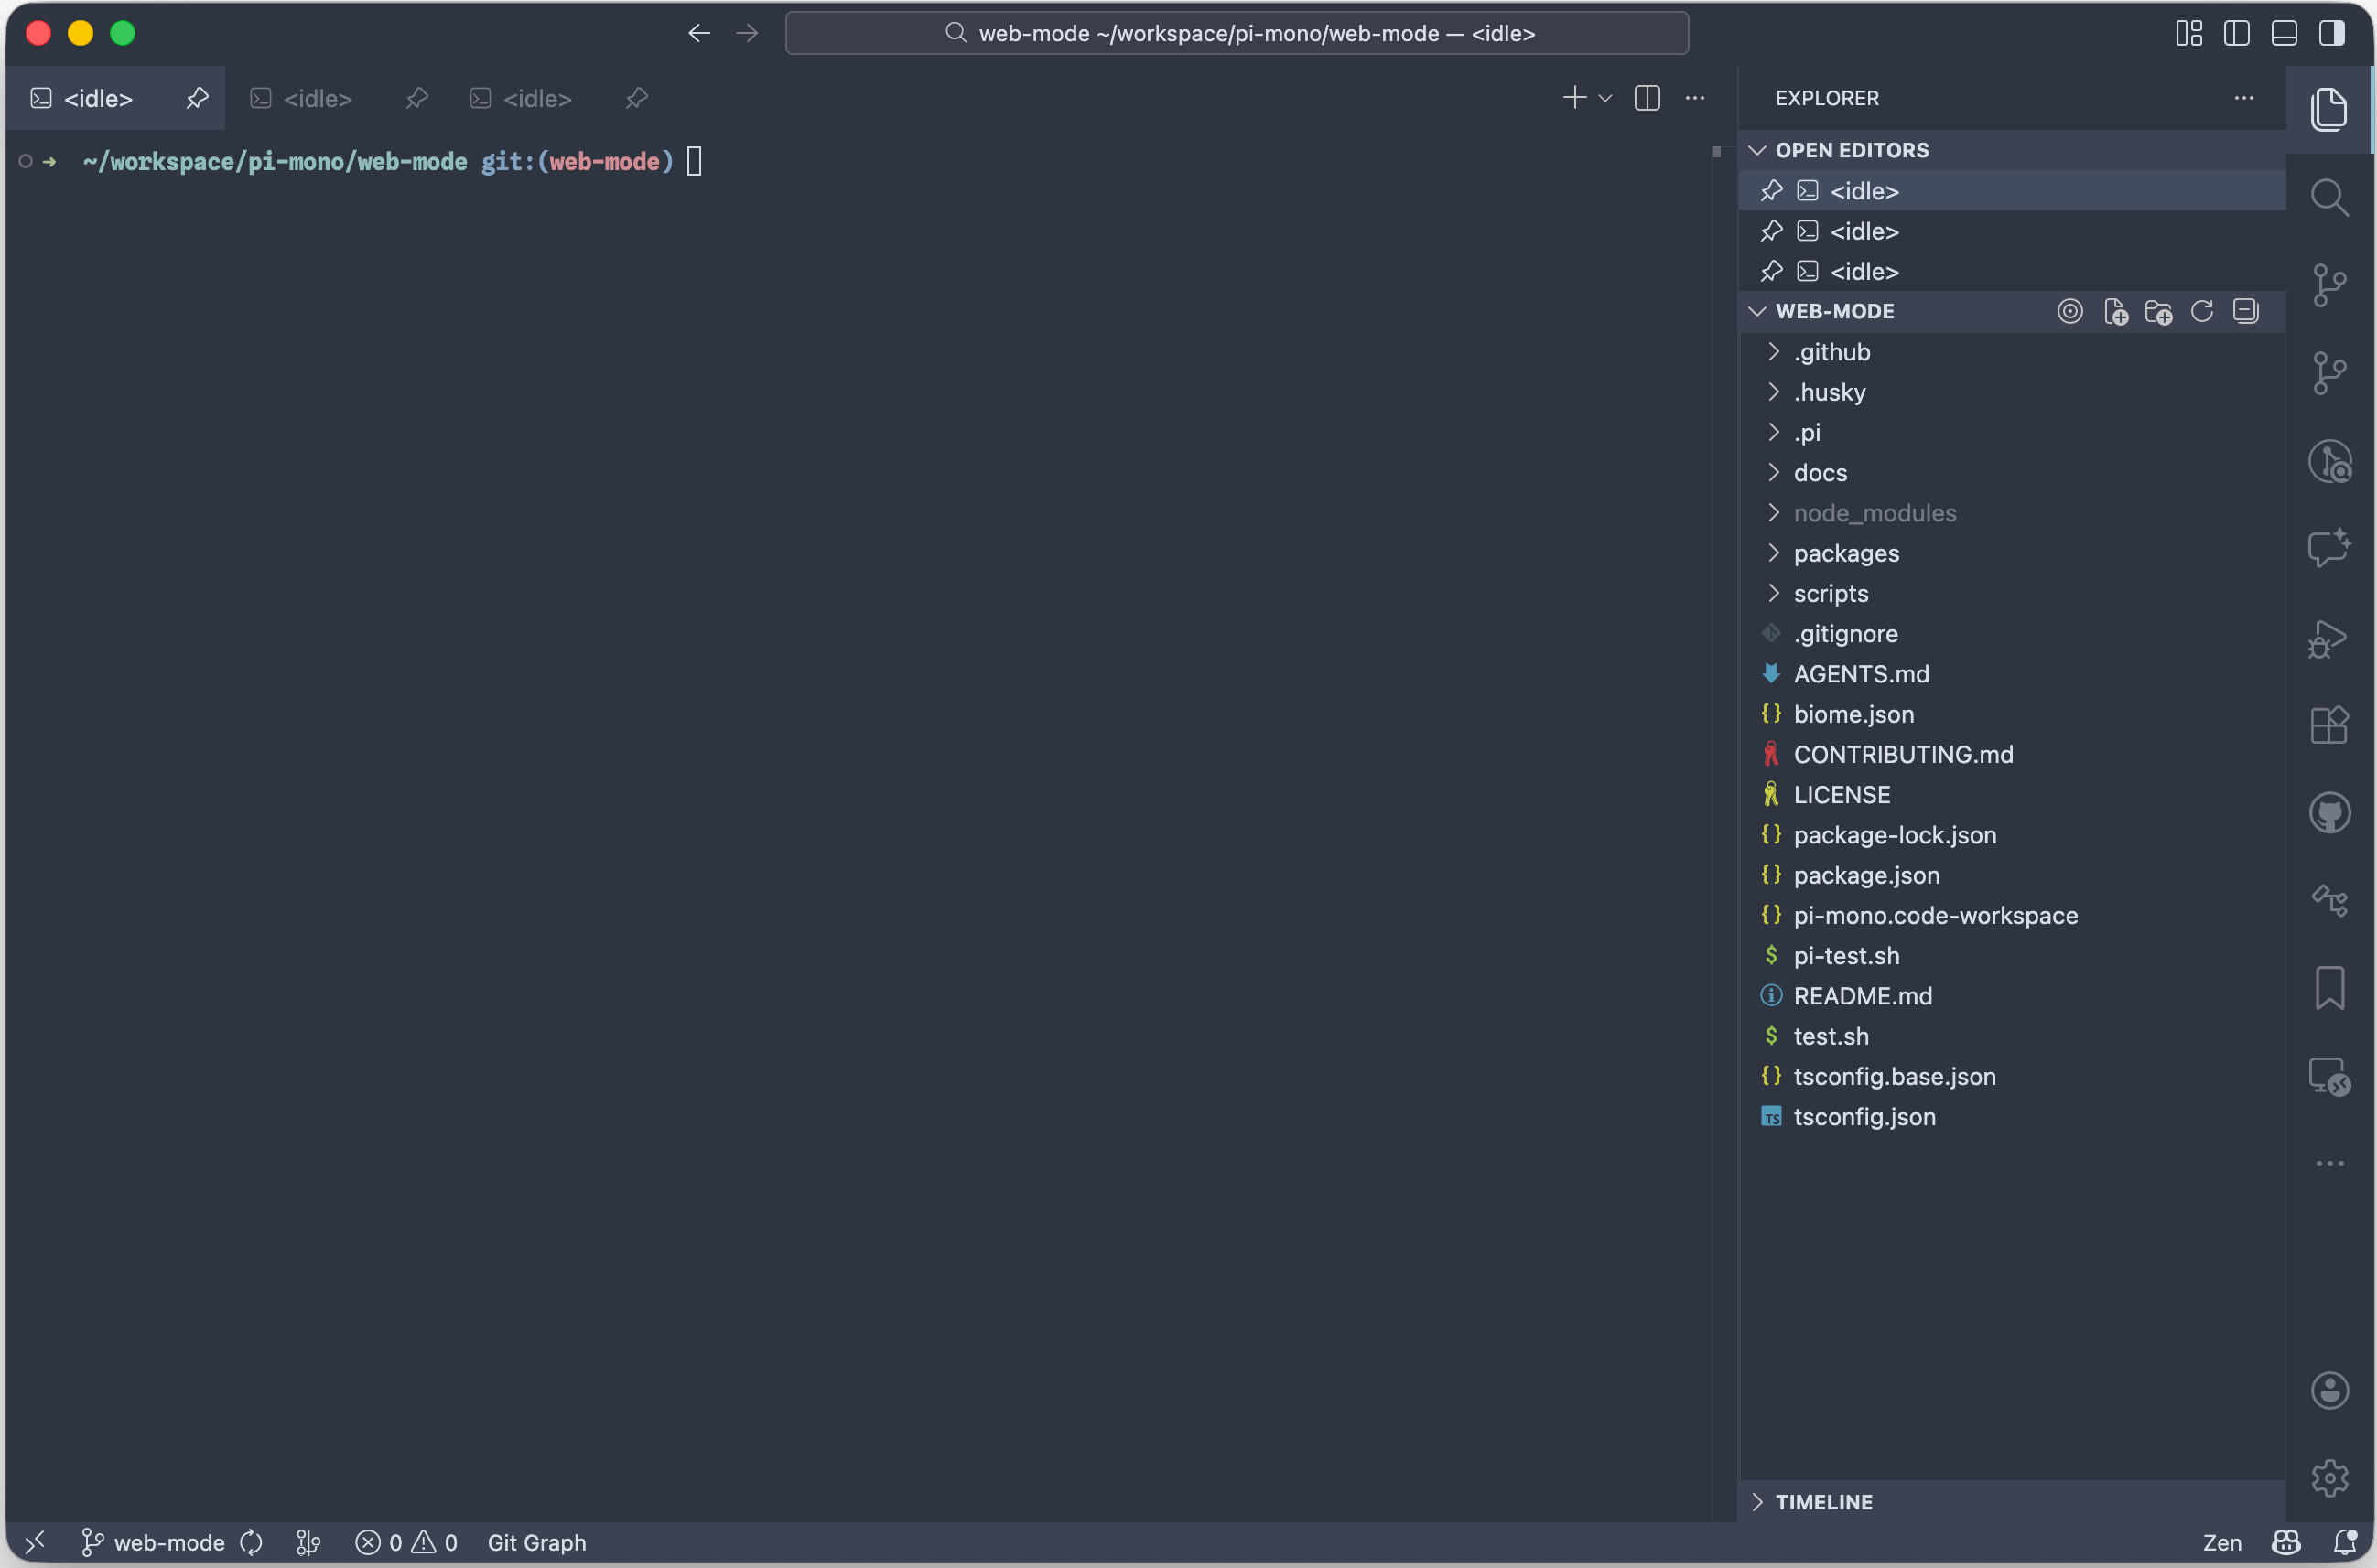Create a new file in WEB-MODE explorer

[2118, 311]
